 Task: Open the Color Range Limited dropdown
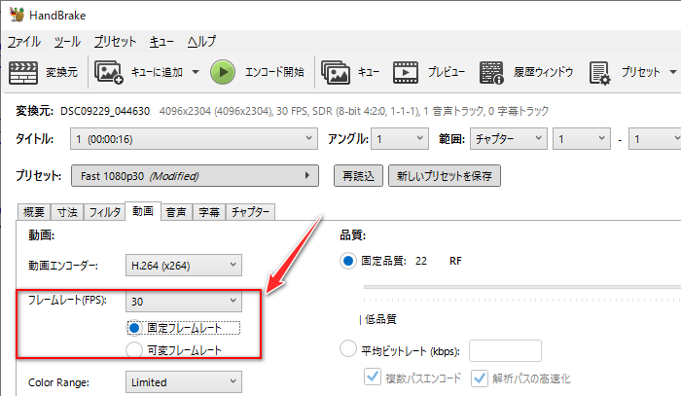184,382
